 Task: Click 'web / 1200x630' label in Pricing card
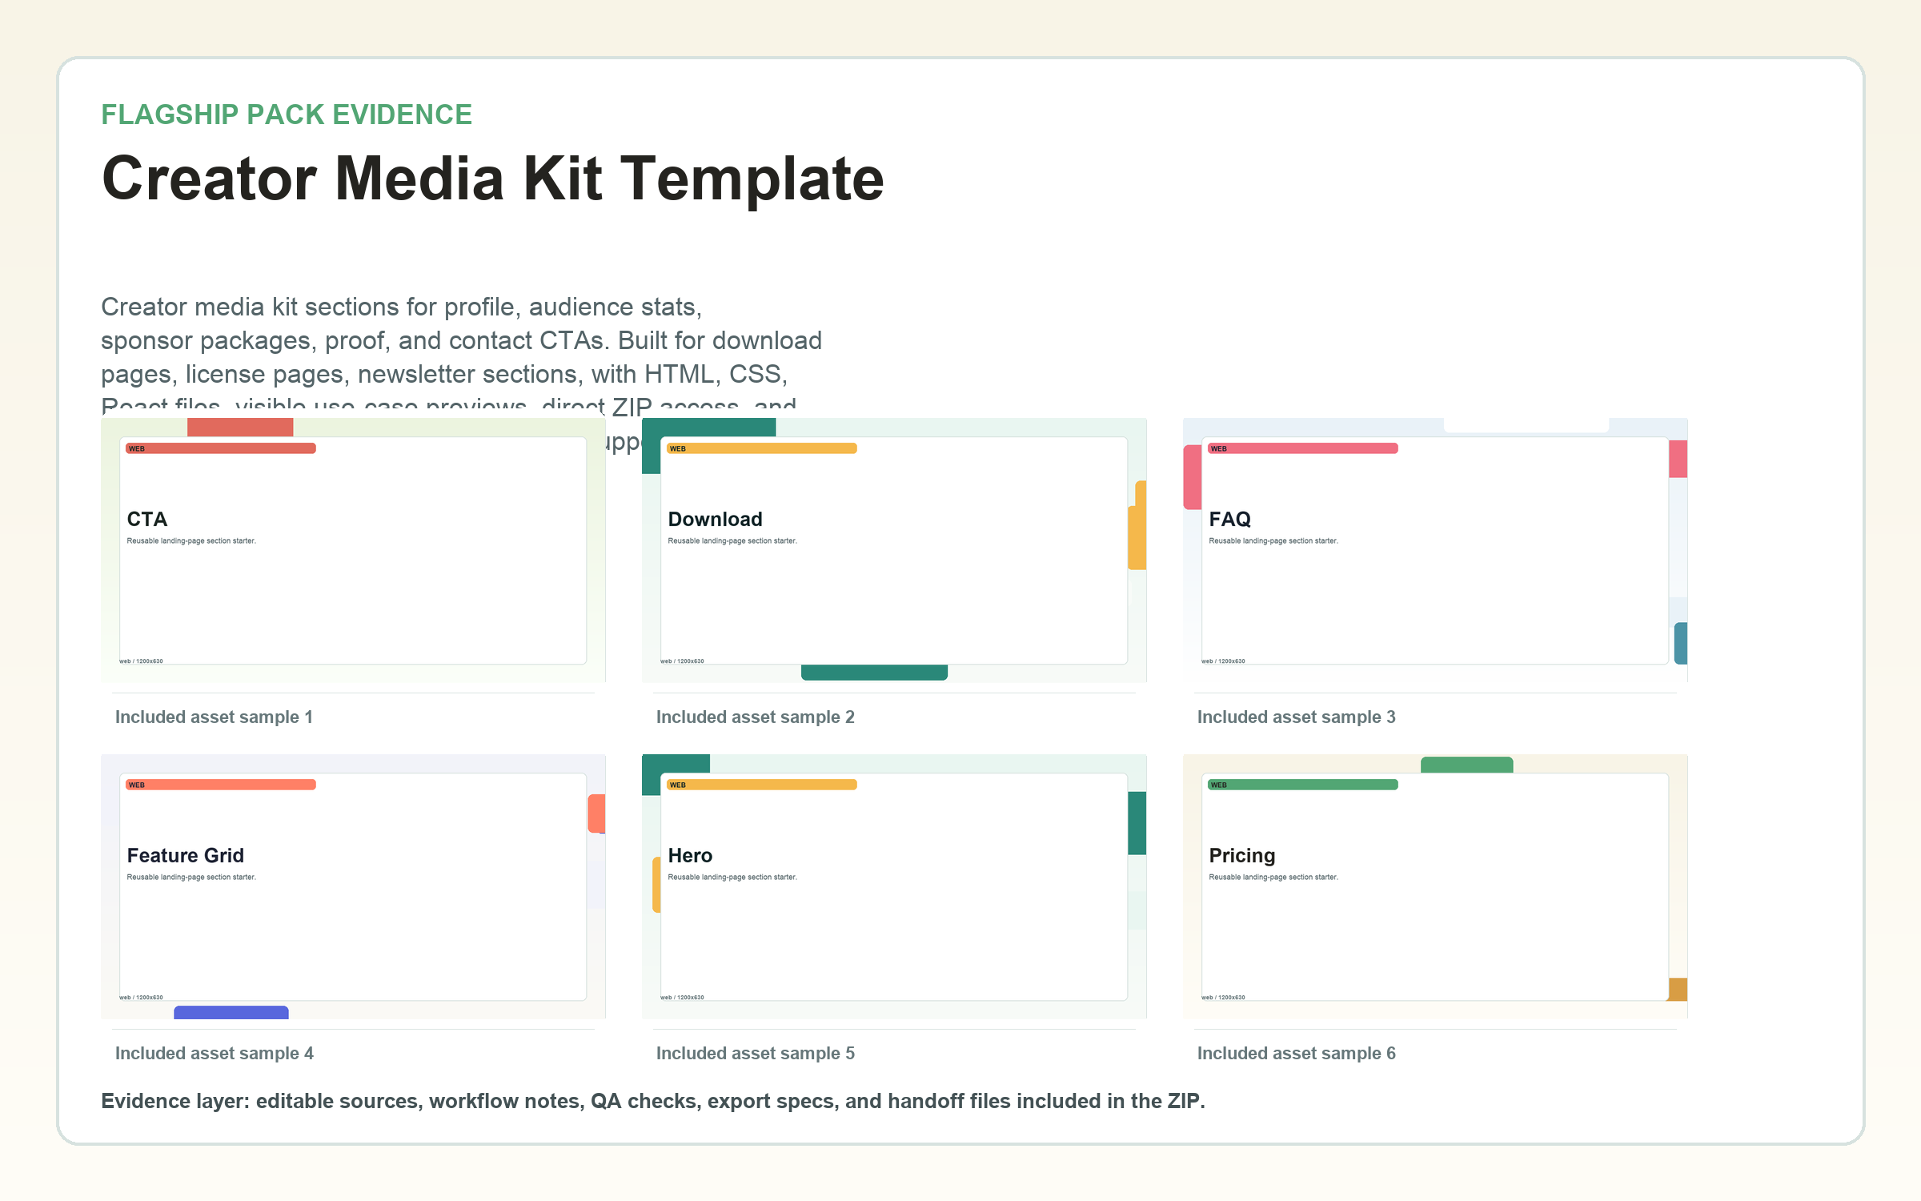1223,998
